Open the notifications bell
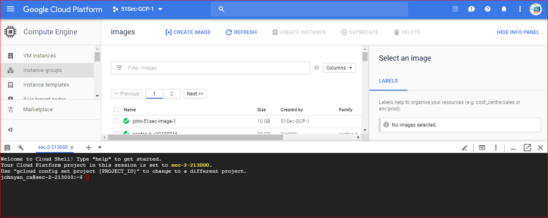 click(x=504, y=9)
